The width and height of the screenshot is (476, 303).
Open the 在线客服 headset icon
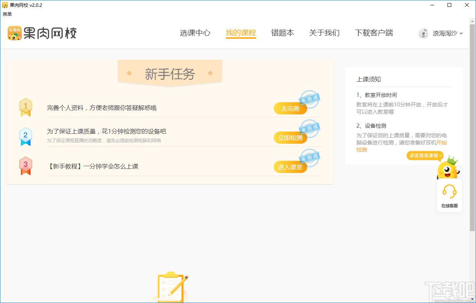[449, 192]
